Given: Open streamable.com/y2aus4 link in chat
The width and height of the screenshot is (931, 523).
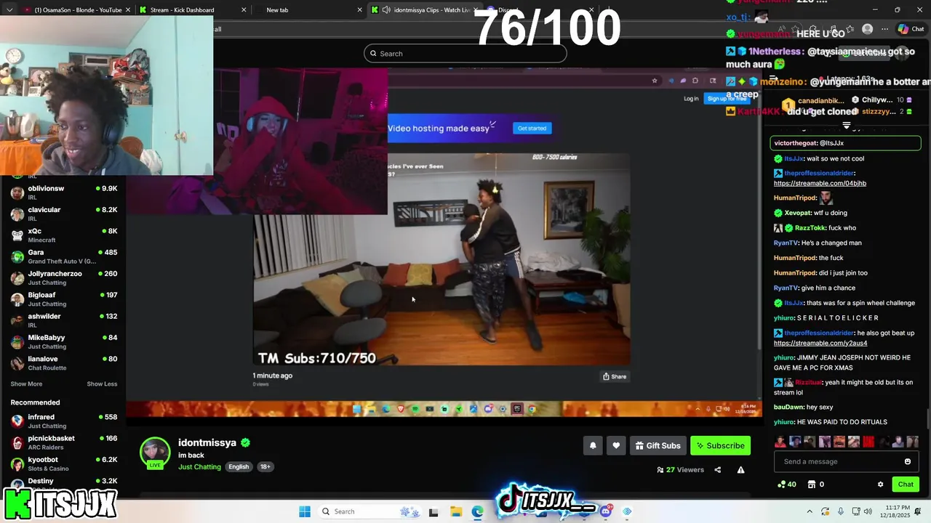Looking at the screenshot, I should tap(820, 343).
